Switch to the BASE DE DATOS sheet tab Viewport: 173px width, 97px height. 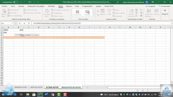click(x=36, y=87)
